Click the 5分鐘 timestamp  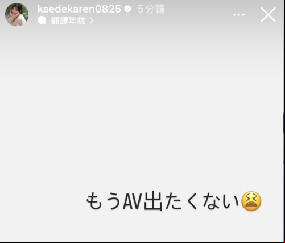151,9
